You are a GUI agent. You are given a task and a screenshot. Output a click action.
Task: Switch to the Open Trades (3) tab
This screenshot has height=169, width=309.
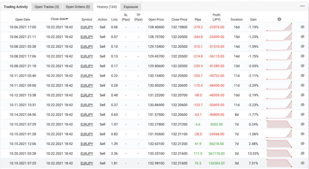pos(46,7)
